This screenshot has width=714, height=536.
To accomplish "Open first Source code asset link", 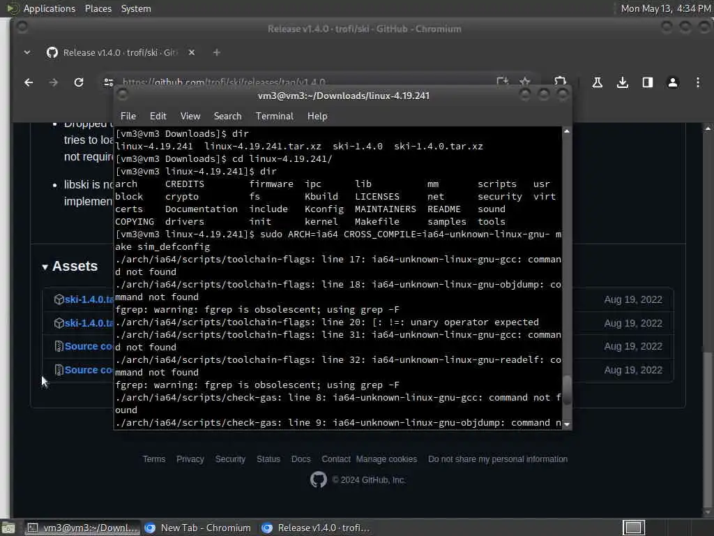I will (x=89, y=346).
